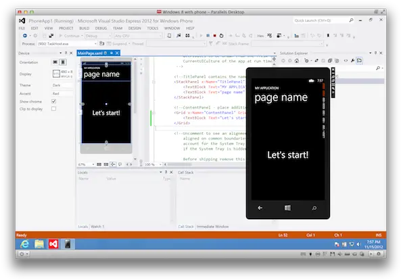Switch to the Watch 1 tab

97,227
